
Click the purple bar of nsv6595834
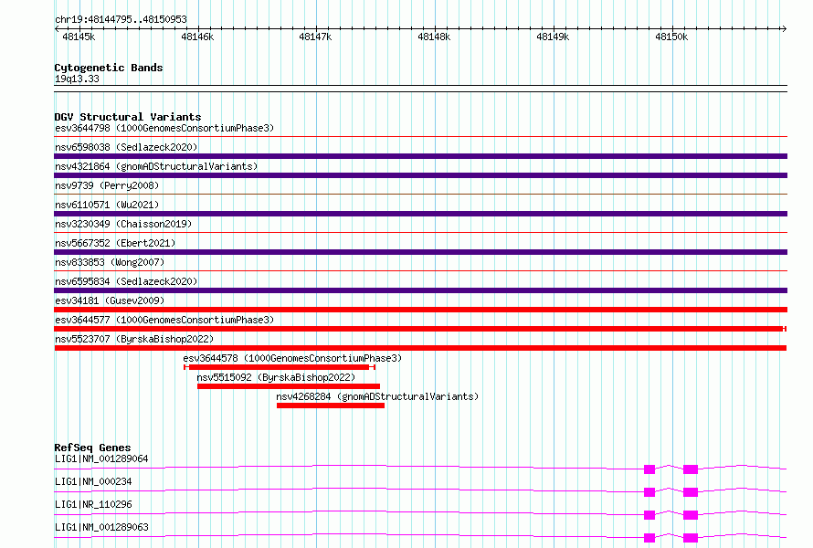420,290
